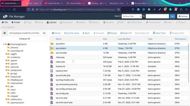The height and width of the screenshot is (106, 190).
Task: Navigate Forward in file manager
Action: (99, 33)
